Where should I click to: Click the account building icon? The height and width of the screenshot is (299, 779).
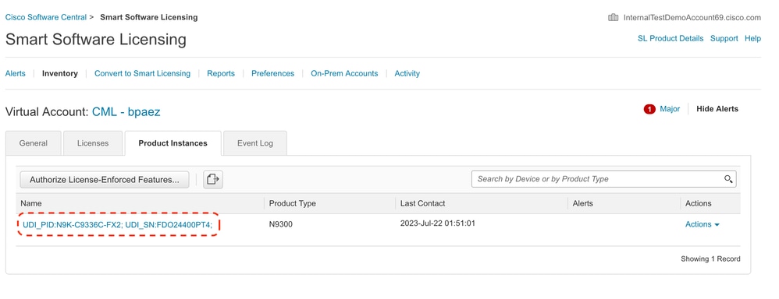click(613, 17)
